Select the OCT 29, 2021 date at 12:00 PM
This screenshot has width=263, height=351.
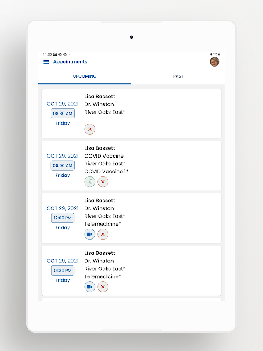pyautogui.click(x=63, y=208)
